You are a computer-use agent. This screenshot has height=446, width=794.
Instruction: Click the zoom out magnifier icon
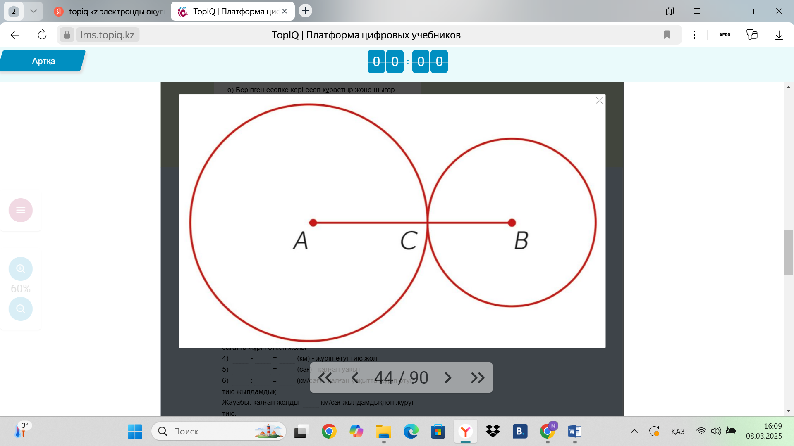click(21, 309)
